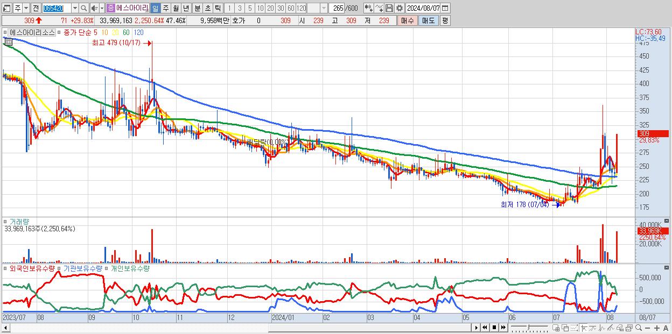
Task: Choose interval 5 in period numbers
Action: [250, 8]
